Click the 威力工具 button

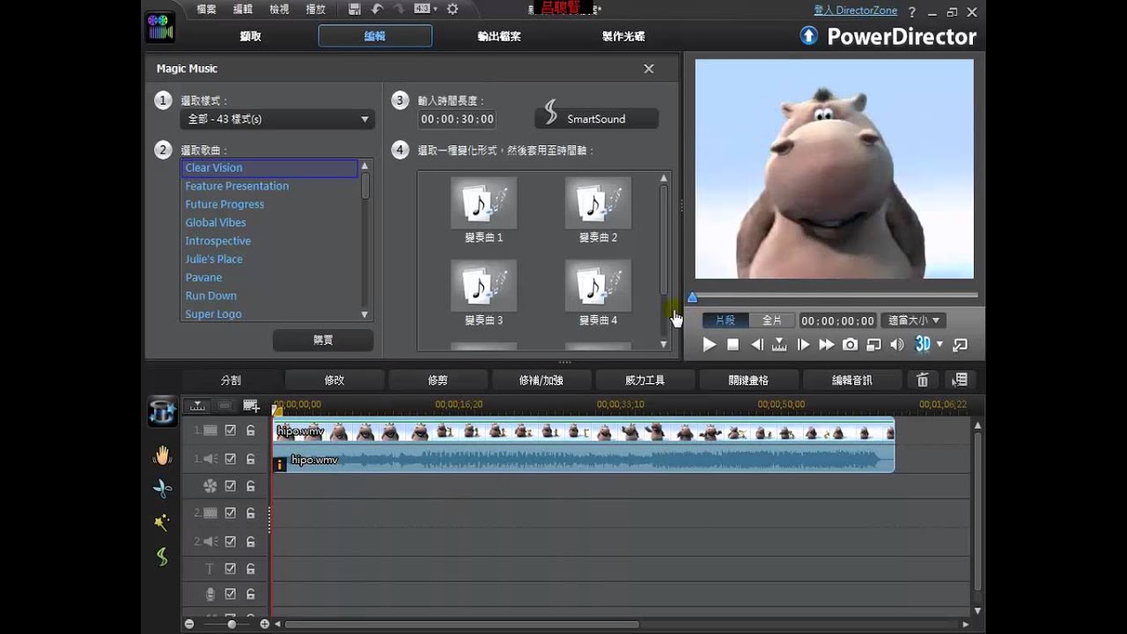pos(645,380)
